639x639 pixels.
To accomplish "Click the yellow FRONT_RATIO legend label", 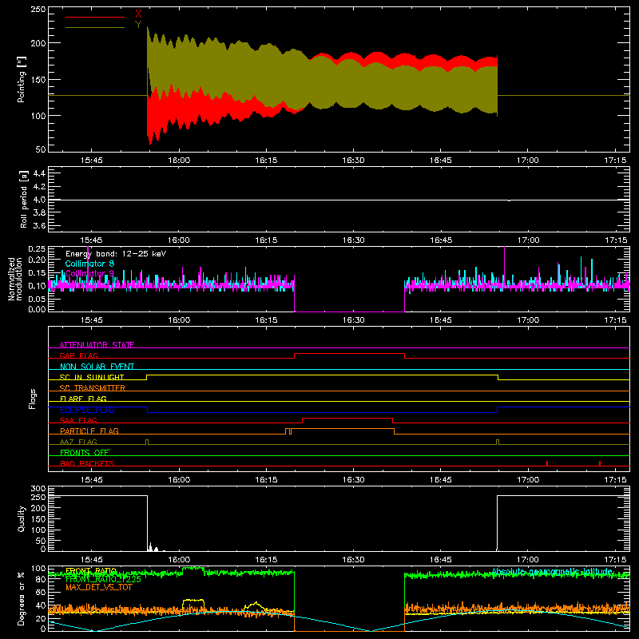I will pos(91,570).
